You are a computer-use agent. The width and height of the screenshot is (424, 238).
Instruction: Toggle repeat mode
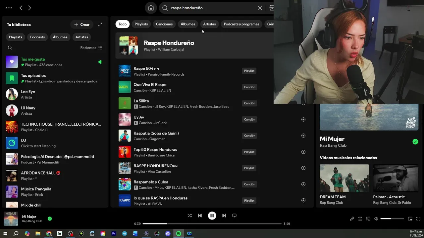tap(234, 216)
